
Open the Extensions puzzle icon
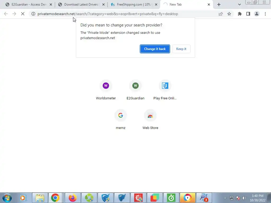(x=240, y=14)
